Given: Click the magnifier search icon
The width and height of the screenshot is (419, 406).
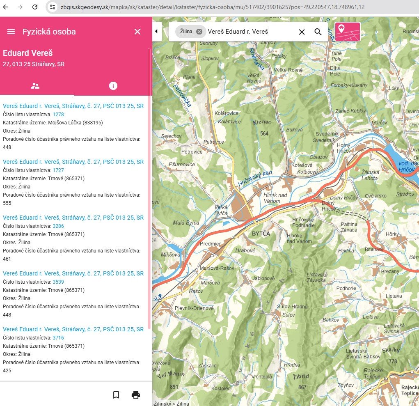Looking at the screenshot, I should pos(318,32).
